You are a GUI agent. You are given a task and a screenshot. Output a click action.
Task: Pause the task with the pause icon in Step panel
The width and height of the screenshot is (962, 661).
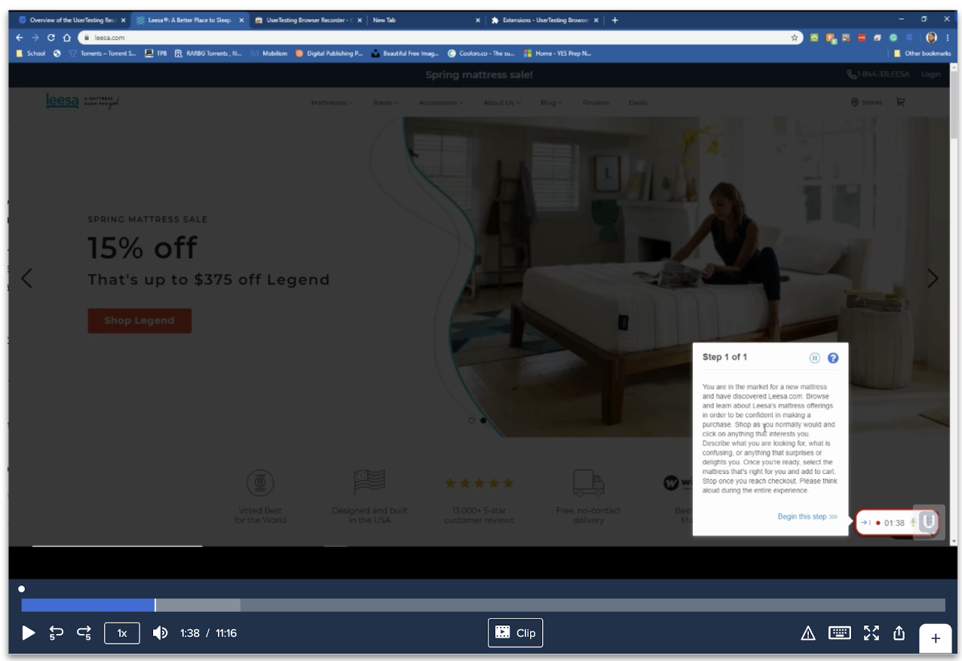(815, 358)
